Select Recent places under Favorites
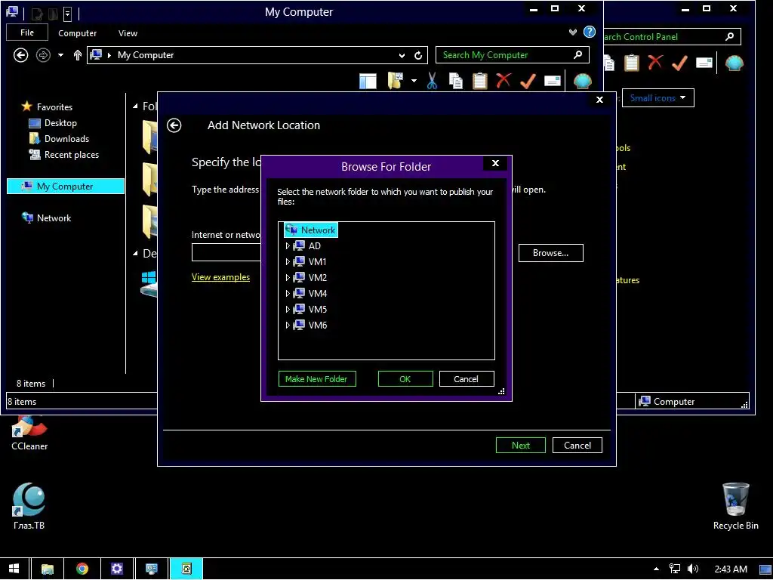The height and width of the screenshot is (580, 773). [x=72, y=154]
